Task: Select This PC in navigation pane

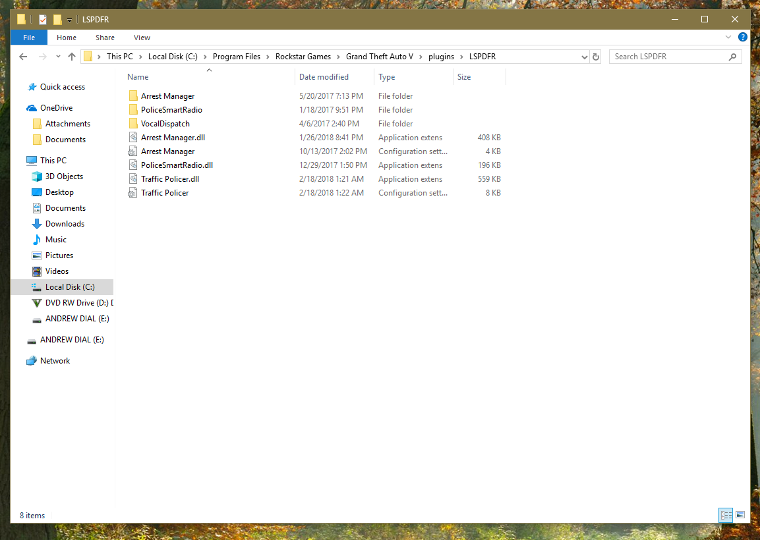Action: point(53,160)
